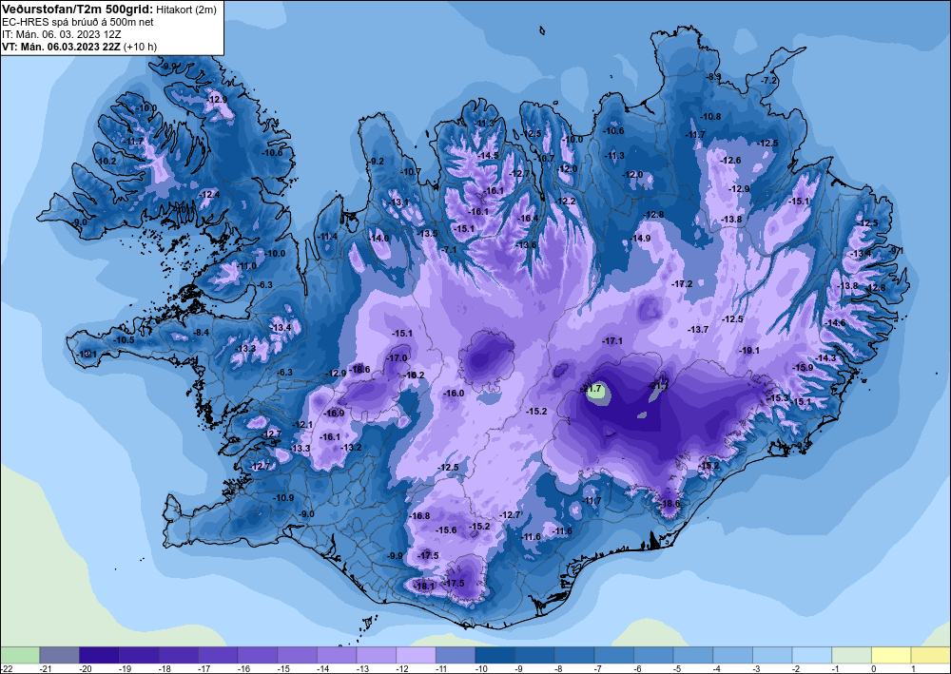Click the valid time "VT: Mán. 06.03.2023 22Z"

61,47
